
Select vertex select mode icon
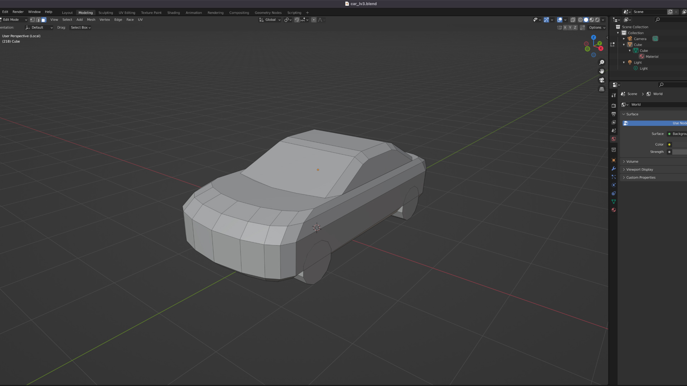32,20
